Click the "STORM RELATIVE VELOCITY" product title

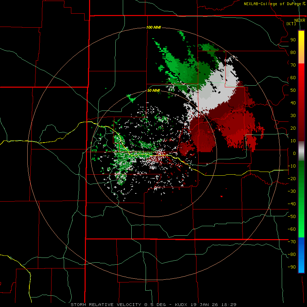click(x=106, y=305)
